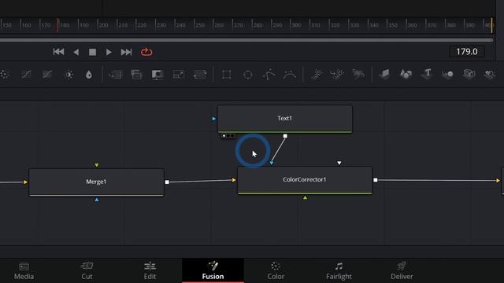504x283 pixels.
Task: Click the red playhead on time ruler
Action: (57, 25)
